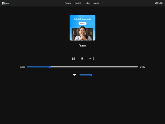
Task: Click the Keşfet button on the banner
Action: (x=82, y=23)
